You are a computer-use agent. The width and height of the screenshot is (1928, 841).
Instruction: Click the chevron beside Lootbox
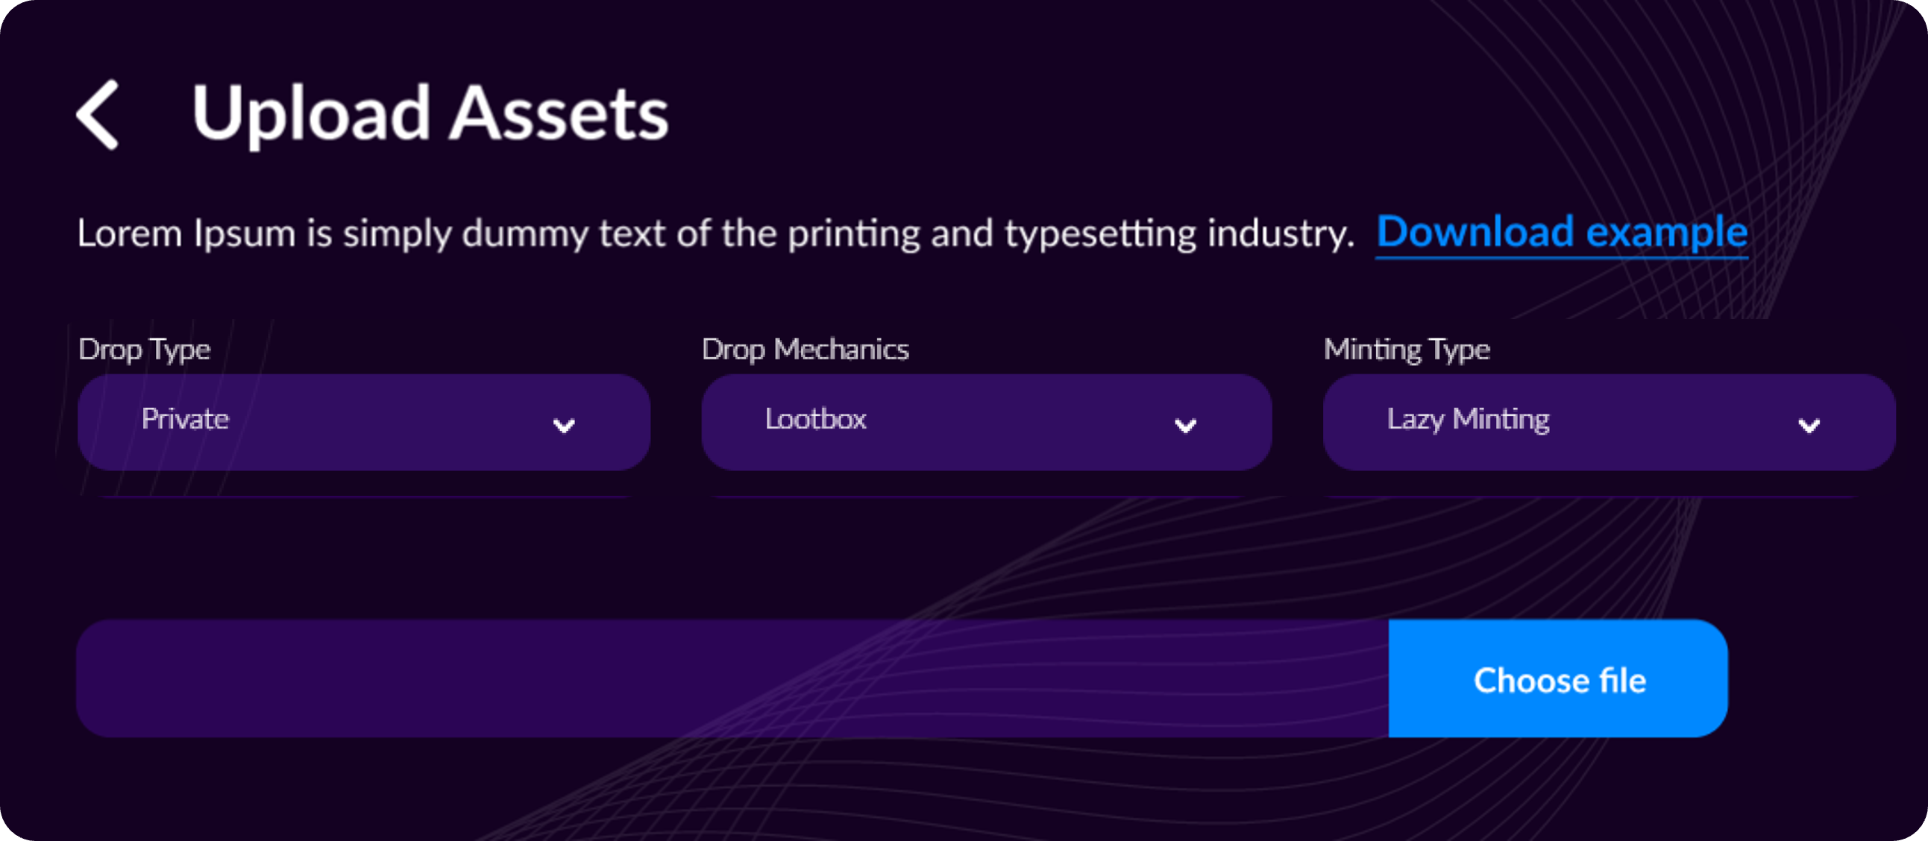coord(1185,426)
